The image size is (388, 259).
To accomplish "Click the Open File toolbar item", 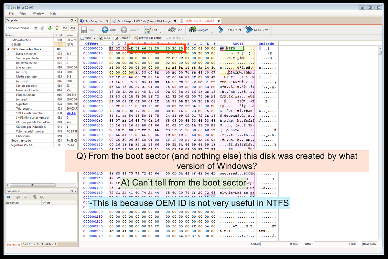I will pos(175,38).
